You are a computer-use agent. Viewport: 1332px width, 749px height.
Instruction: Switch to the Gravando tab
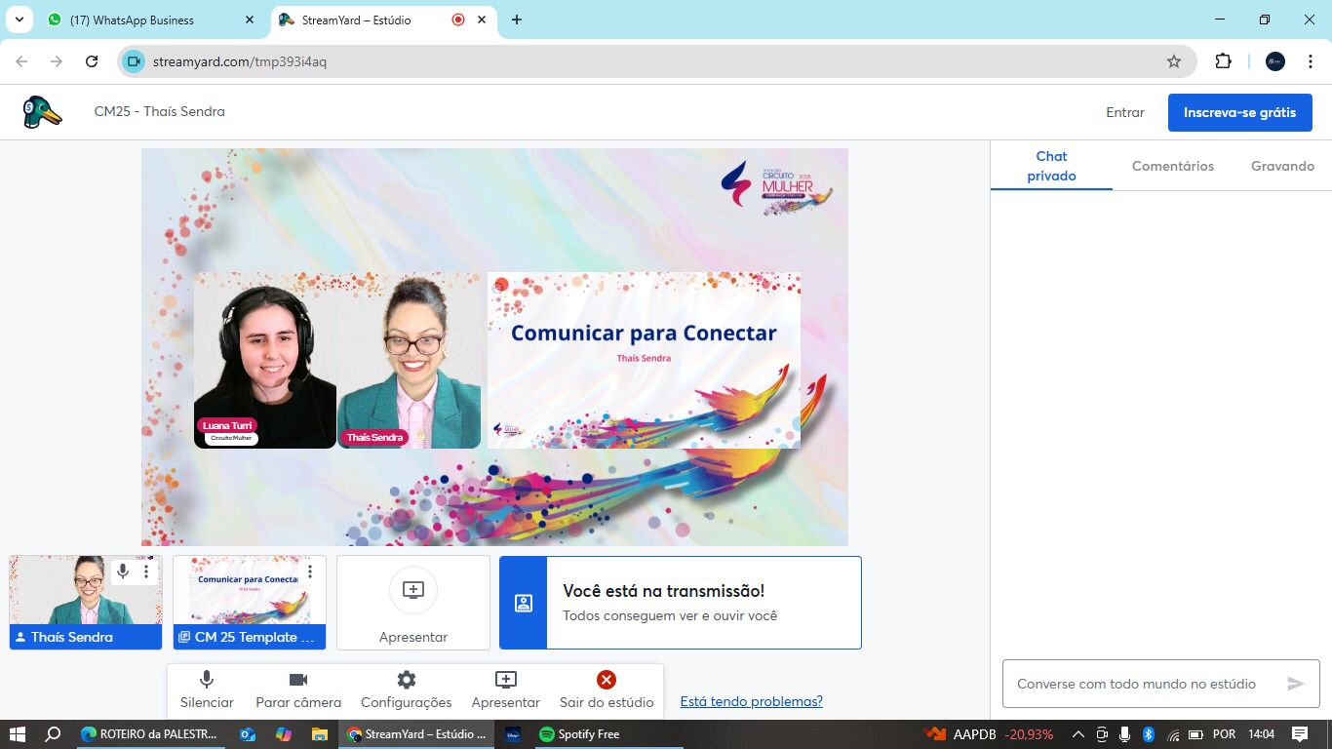(x=1282, y=166)
